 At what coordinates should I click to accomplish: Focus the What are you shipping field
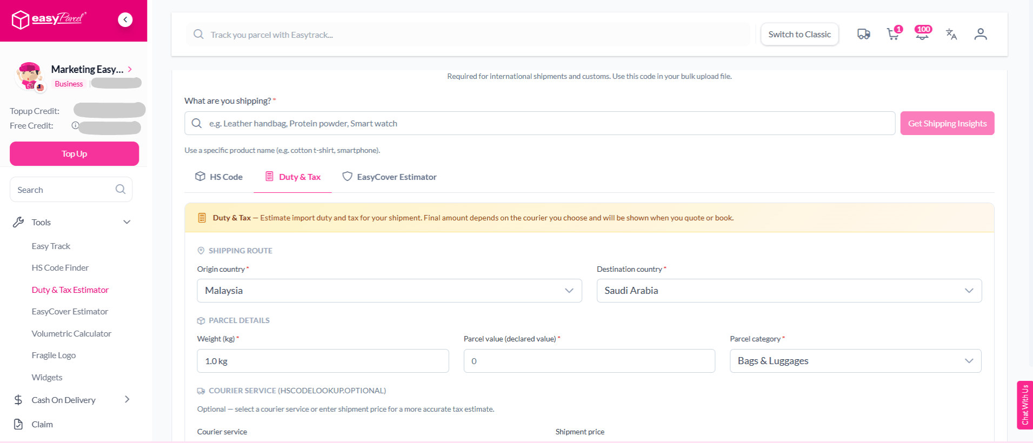coord(539,123)
